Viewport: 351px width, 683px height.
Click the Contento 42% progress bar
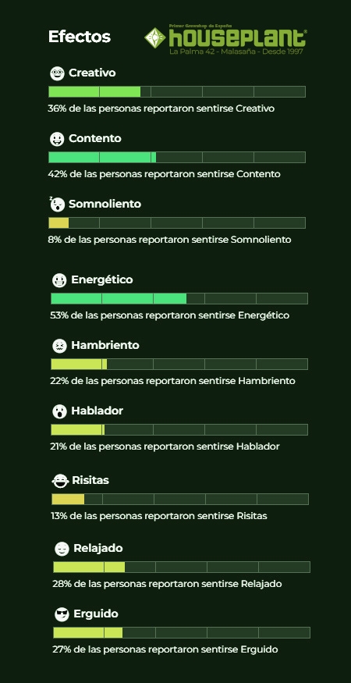[177, 157]
